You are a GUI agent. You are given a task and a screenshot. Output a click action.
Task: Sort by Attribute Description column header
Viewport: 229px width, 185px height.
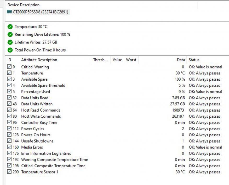pos(39,60)
